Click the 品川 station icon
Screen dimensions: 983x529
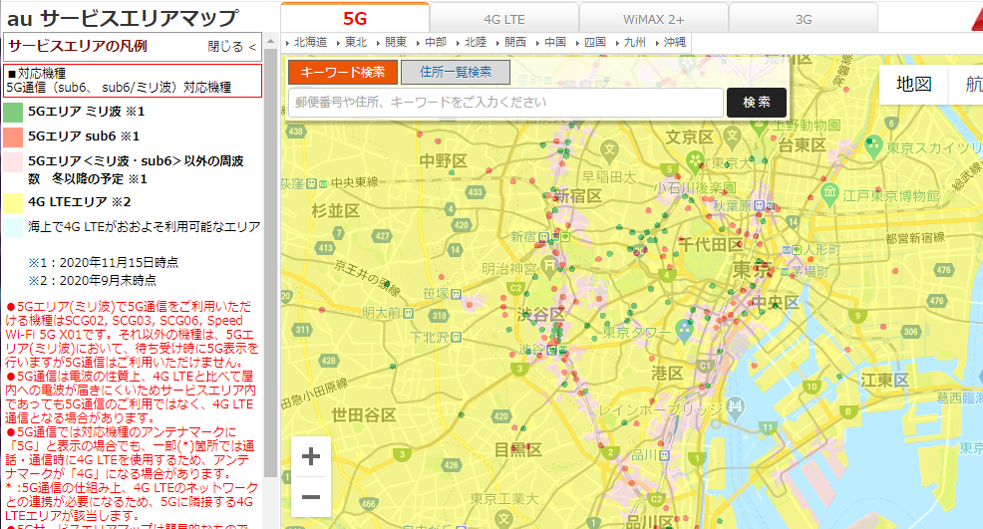664,455
